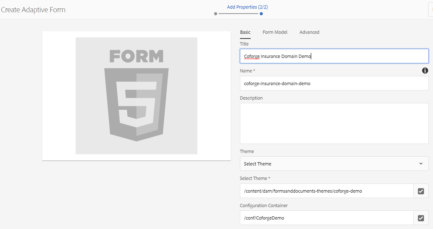Switch to the Basic tab
Viewport: 433px width, 229px height.
pos(245,32)
